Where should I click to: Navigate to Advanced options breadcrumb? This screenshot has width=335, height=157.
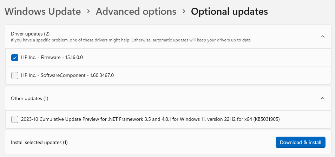(x=136, y=12)
